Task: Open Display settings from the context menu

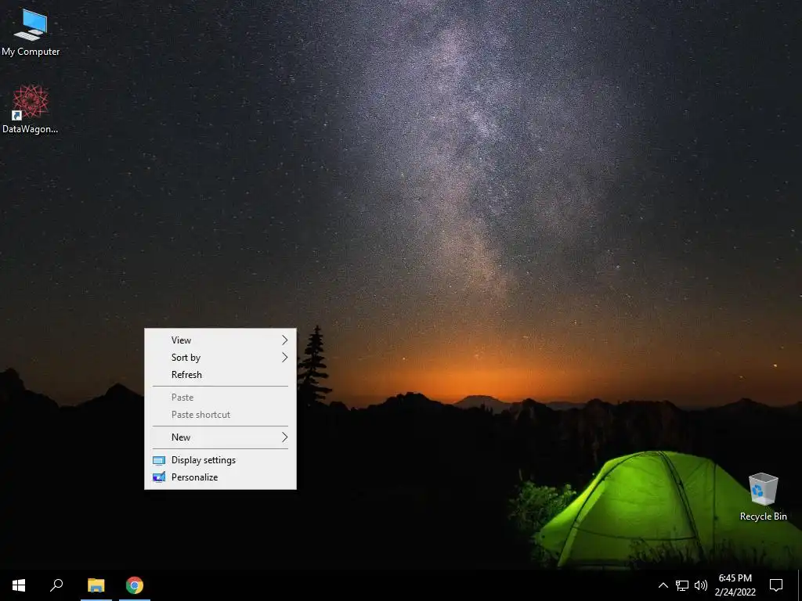Action: click(x=220, y=460)
